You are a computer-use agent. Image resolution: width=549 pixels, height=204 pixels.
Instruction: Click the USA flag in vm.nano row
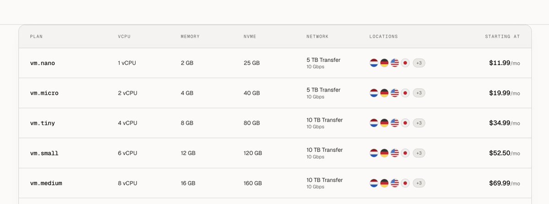click(395, 63)
